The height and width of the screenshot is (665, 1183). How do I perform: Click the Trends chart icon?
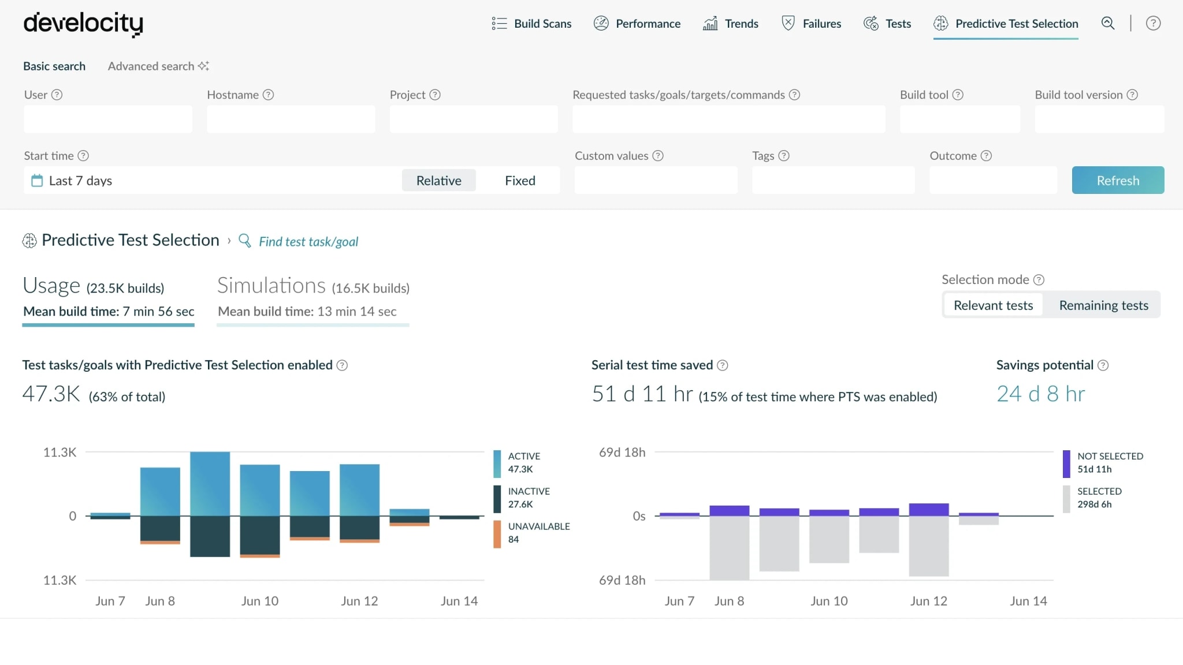pos(710,24)
